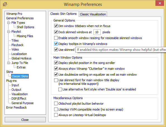
Task: Open Visualization plug-ins page
Action: (x=20, y=94)
